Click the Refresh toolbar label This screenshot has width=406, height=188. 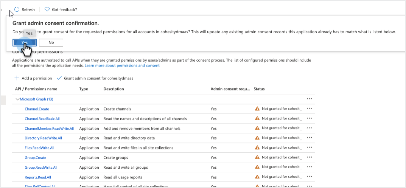pos(28,9)
